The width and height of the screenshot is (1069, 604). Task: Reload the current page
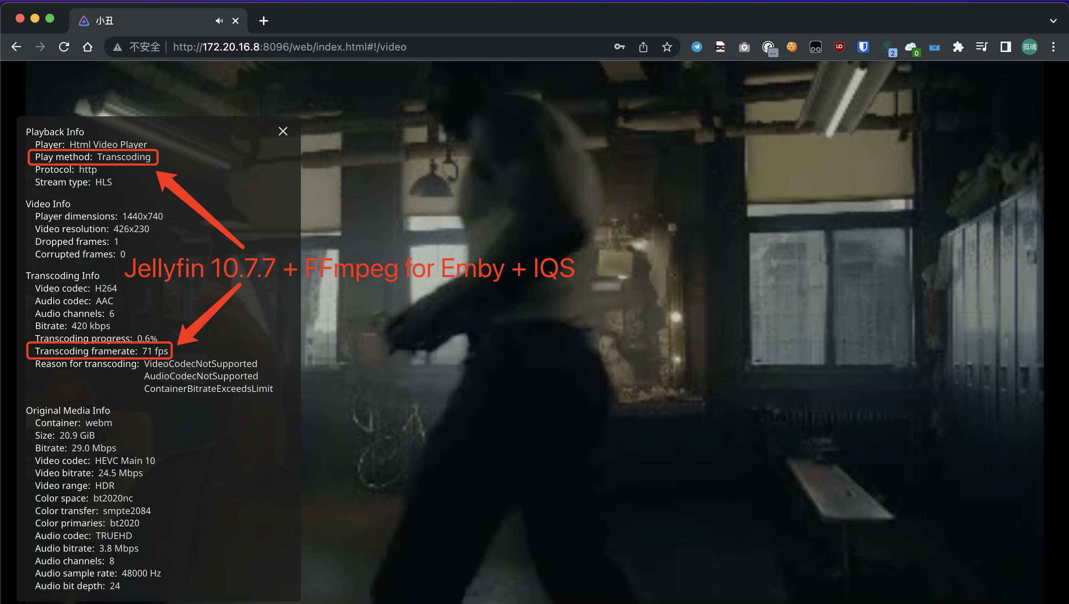(x=64, y=46)
